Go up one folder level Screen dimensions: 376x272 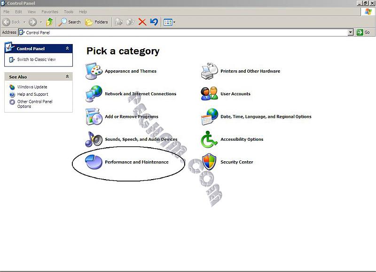(50, 22)
